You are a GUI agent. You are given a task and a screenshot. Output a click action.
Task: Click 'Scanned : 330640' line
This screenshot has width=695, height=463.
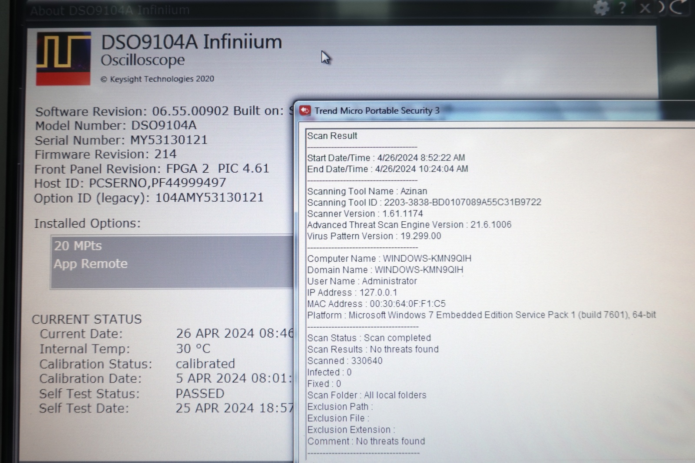[345, 361]
